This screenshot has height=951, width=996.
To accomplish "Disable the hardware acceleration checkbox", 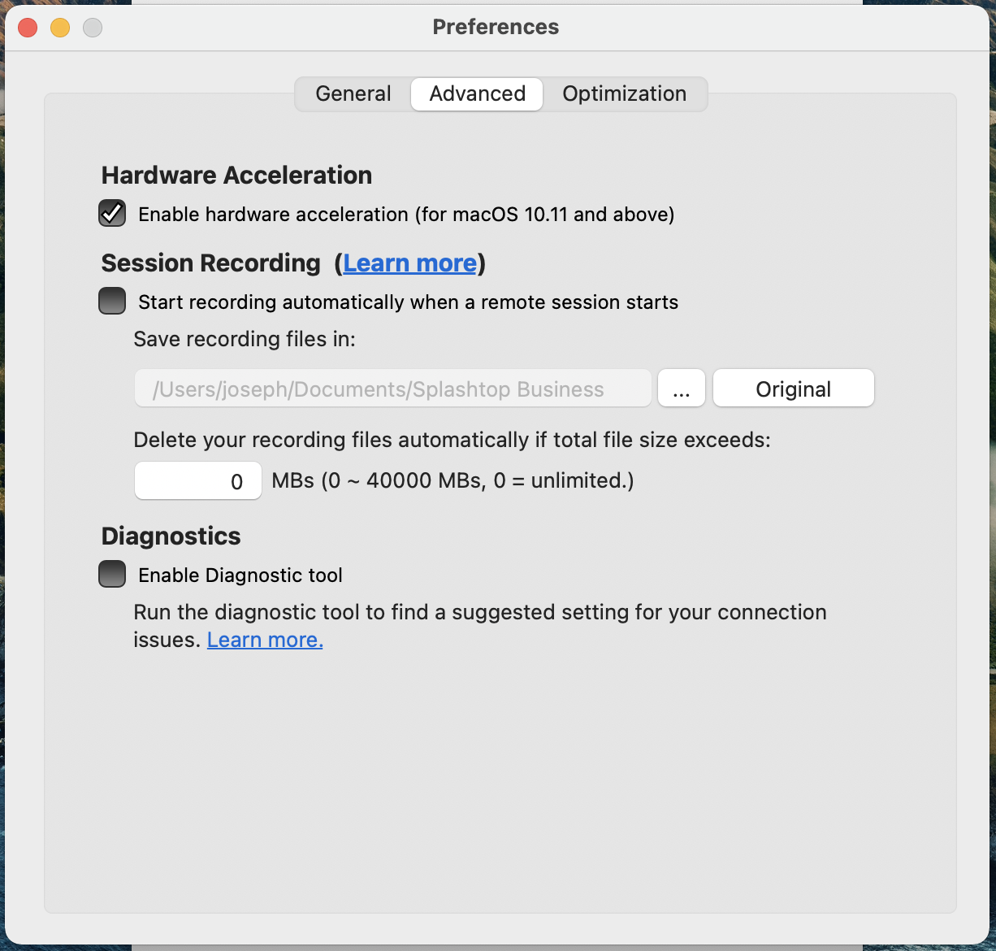I will point(112,214).
